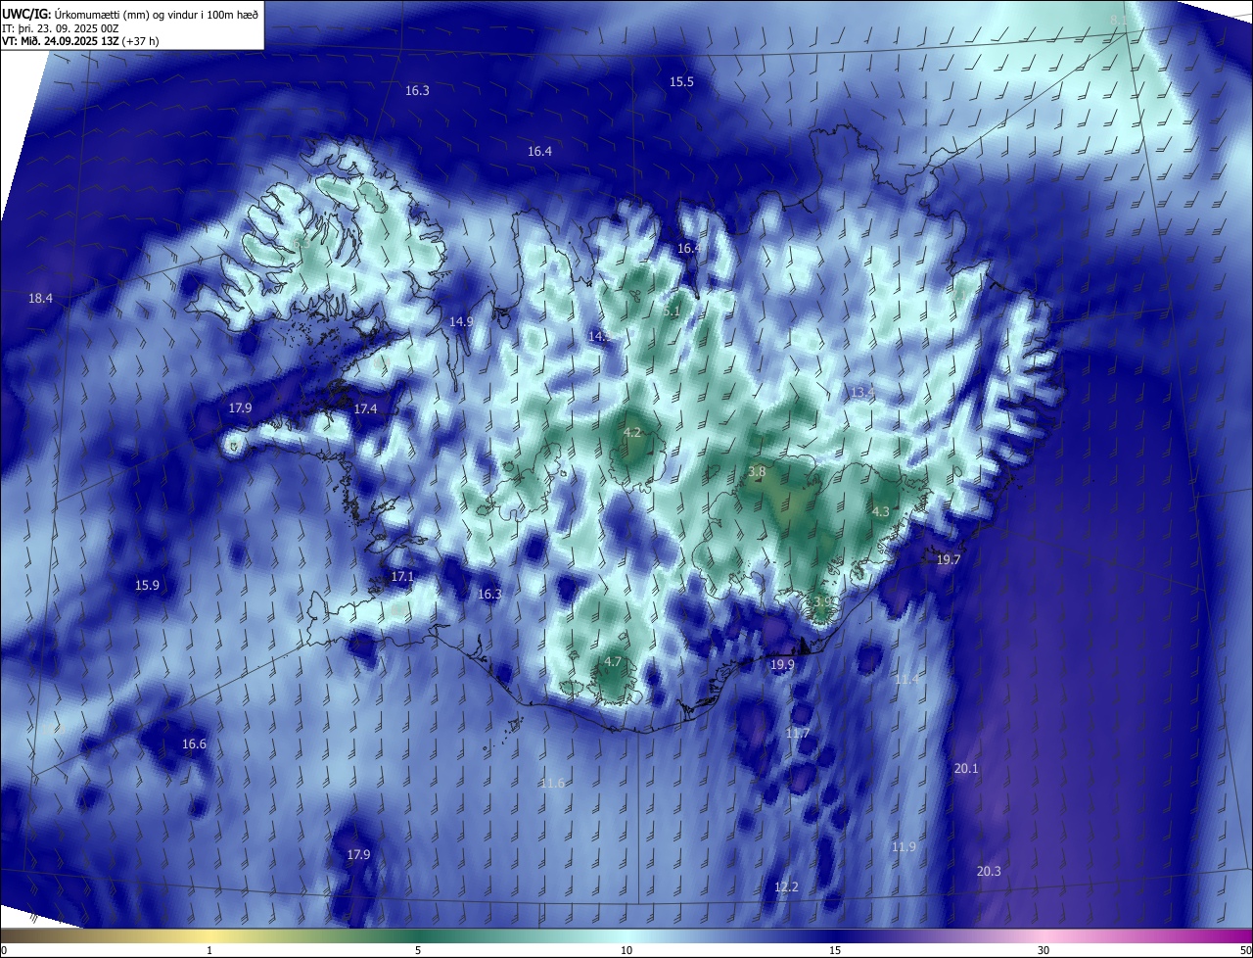This screenshot has height=958, width=1253.
Task: Select the 20.1 value label
Action: click(x=966, y=768)
